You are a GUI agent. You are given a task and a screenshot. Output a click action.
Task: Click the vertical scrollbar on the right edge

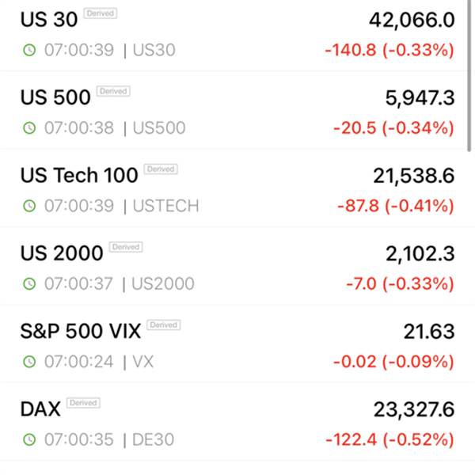469,76
